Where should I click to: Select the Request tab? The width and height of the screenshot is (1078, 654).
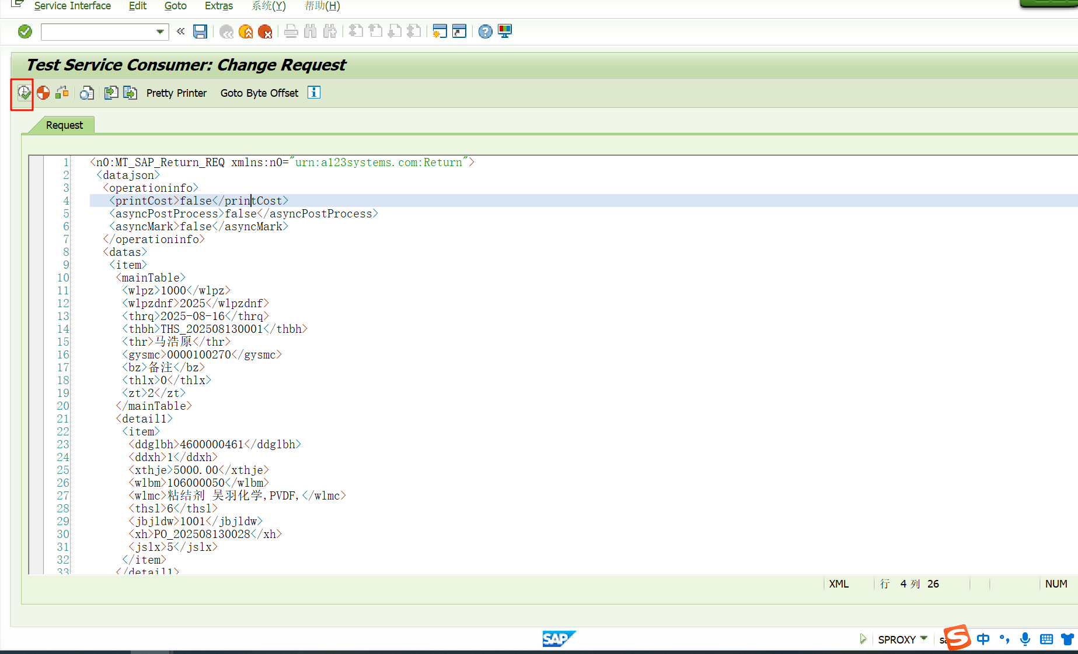64,125
